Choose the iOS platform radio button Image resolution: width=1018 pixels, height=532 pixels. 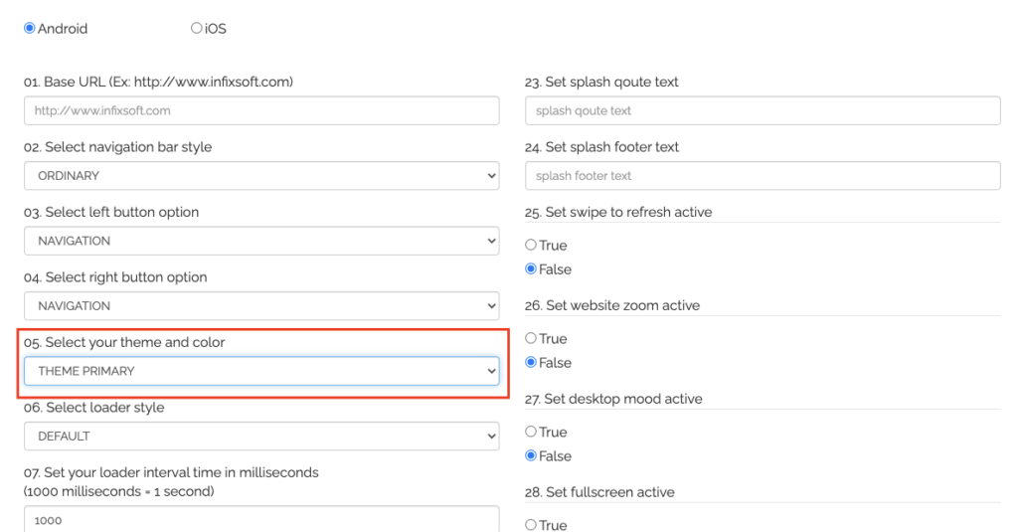click(196, 28)
